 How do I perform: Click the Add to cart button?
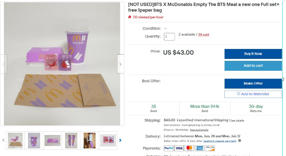[x=253, y=66]
